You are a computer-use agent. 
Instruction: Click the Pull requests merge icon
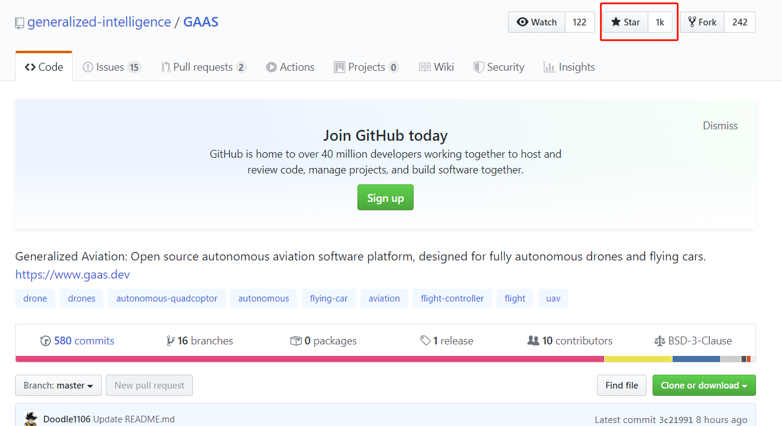click(165, 67)
